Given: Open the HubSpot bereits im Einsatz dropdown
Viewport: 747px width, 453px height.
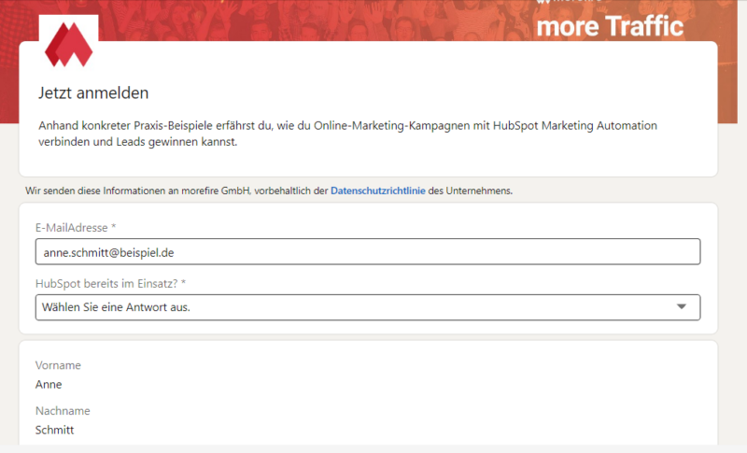Looking at the screenshot, I should [x=368, y=307].
